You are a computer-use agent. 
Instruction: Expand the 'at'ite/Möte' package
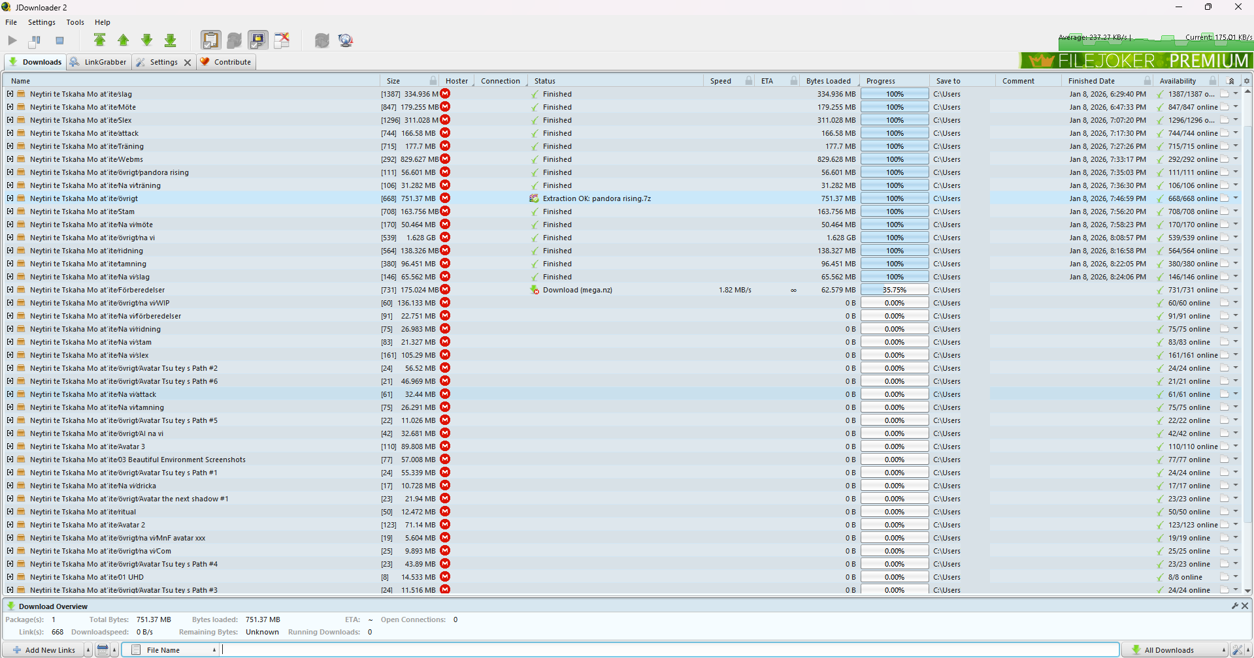10,107
